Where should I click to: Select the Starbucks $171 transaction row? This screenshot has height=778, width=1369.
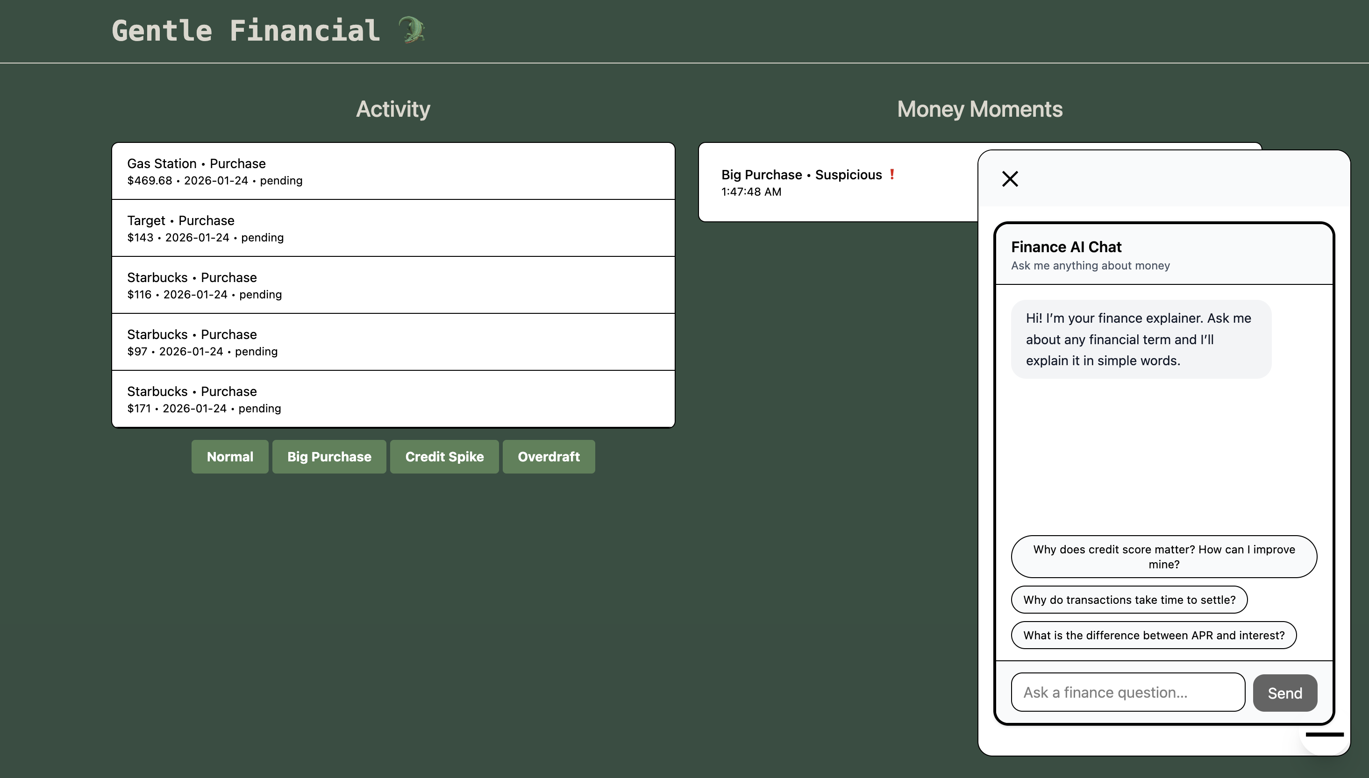393,399
